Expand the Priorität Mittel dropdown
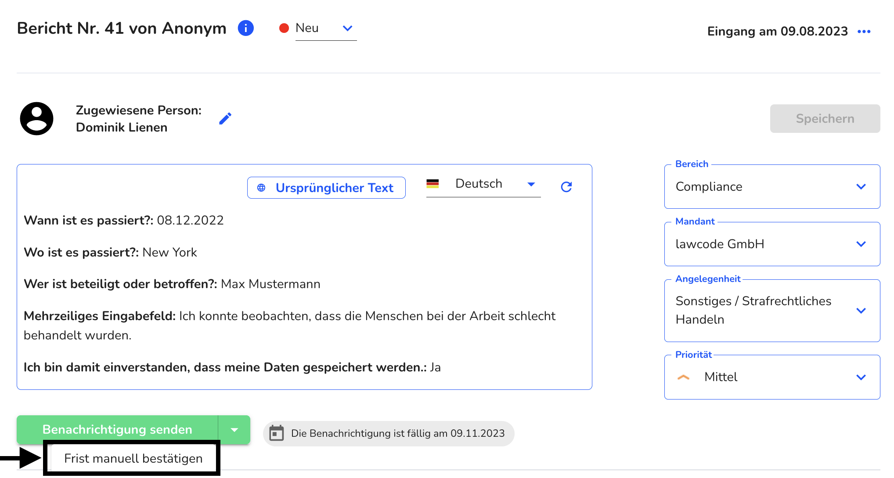The image size is (894, 478). coord(772,377)
